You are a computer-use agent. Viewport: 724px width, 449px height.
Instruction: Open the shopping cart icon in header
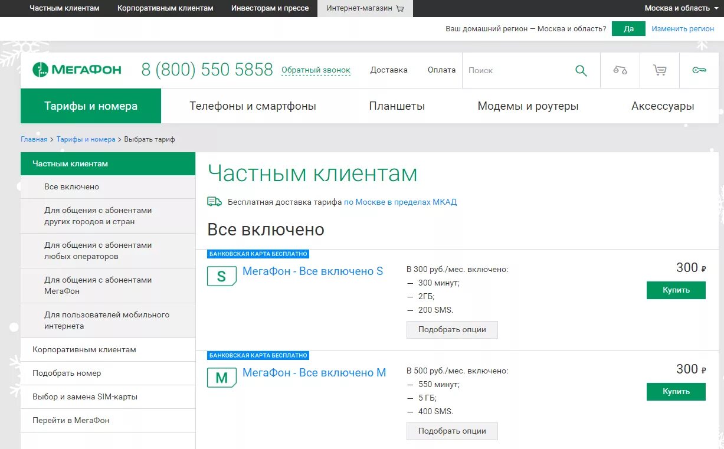[x=660, y=70]
